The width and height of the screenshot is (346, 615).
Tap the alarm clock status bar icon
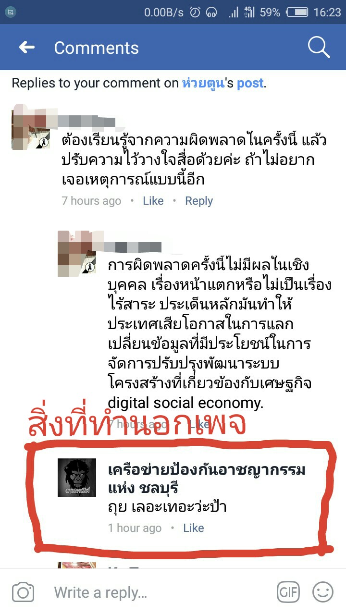click(x=195, y=12)
